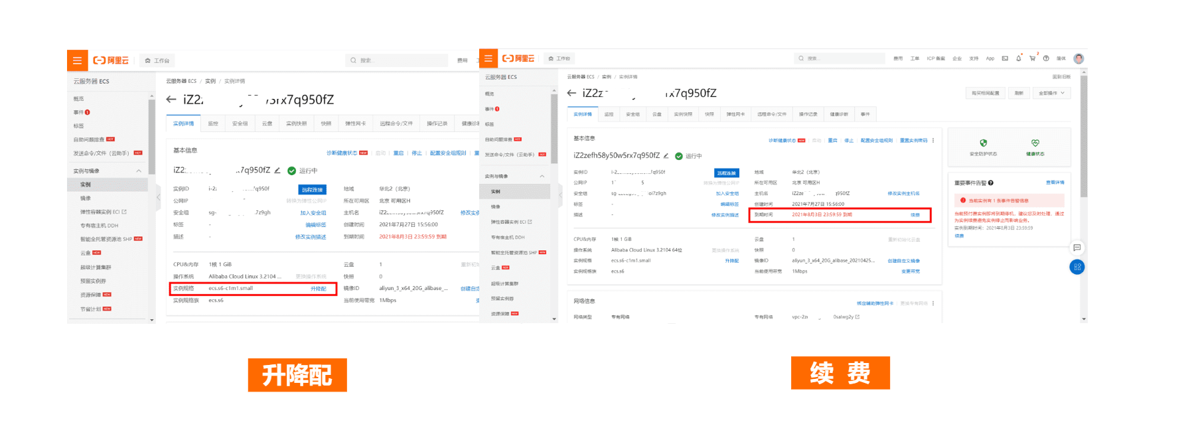
Task: Edit instance name pencil in right screenshot
Action: coord(666,156)
